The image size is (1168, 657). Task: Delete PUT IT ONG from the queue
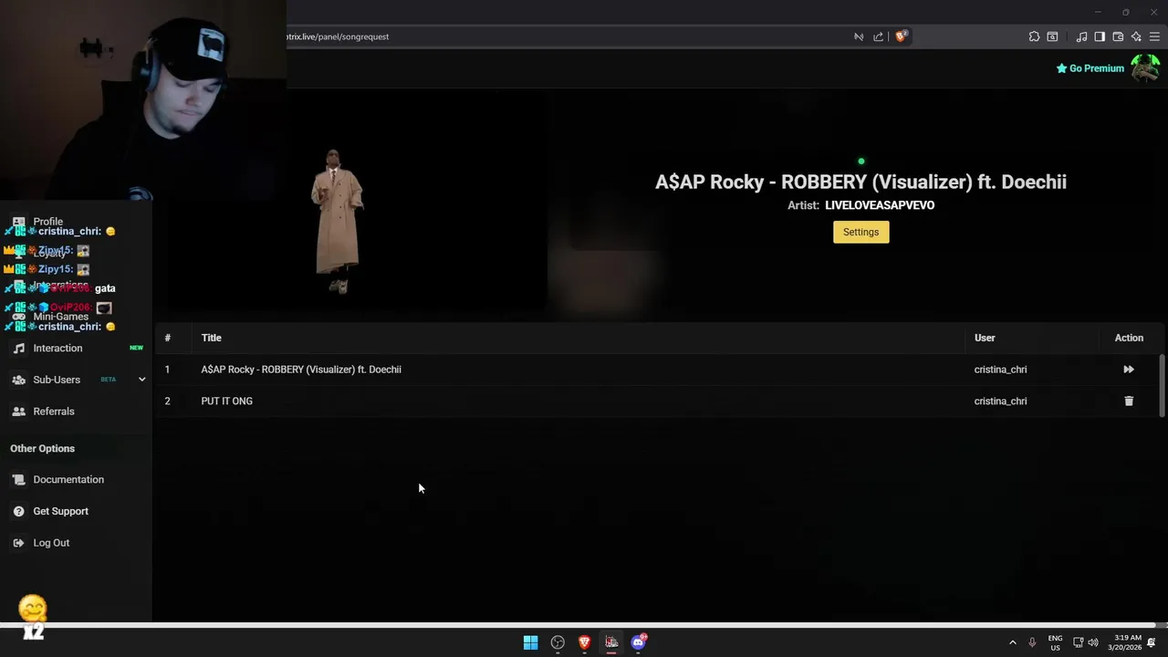coord(1129,401)
